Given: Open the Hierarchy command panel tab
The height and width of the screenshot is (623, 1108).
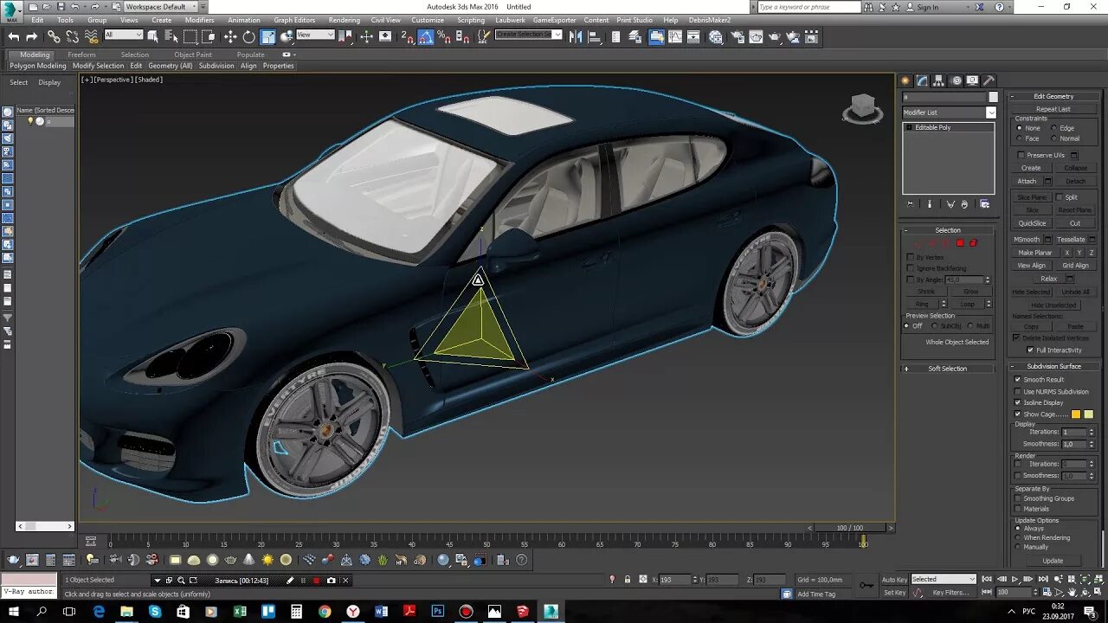Looking at the screenshot, I should 939,80.
